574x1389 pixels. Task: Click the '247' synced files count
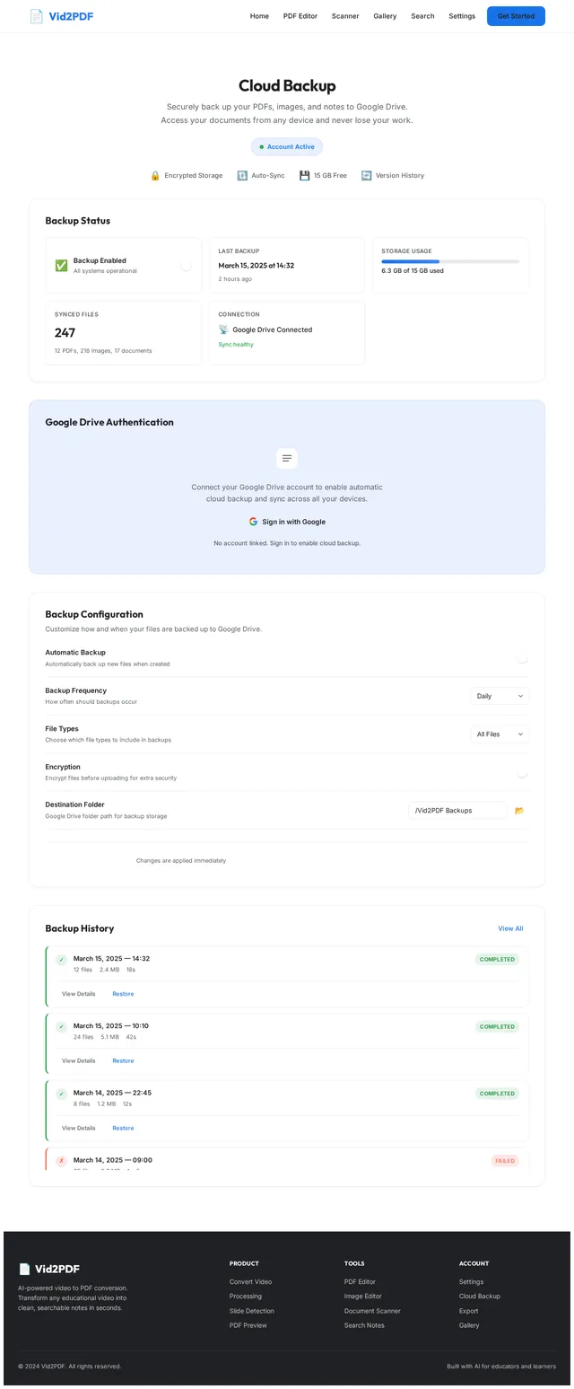tap(65, 333)
